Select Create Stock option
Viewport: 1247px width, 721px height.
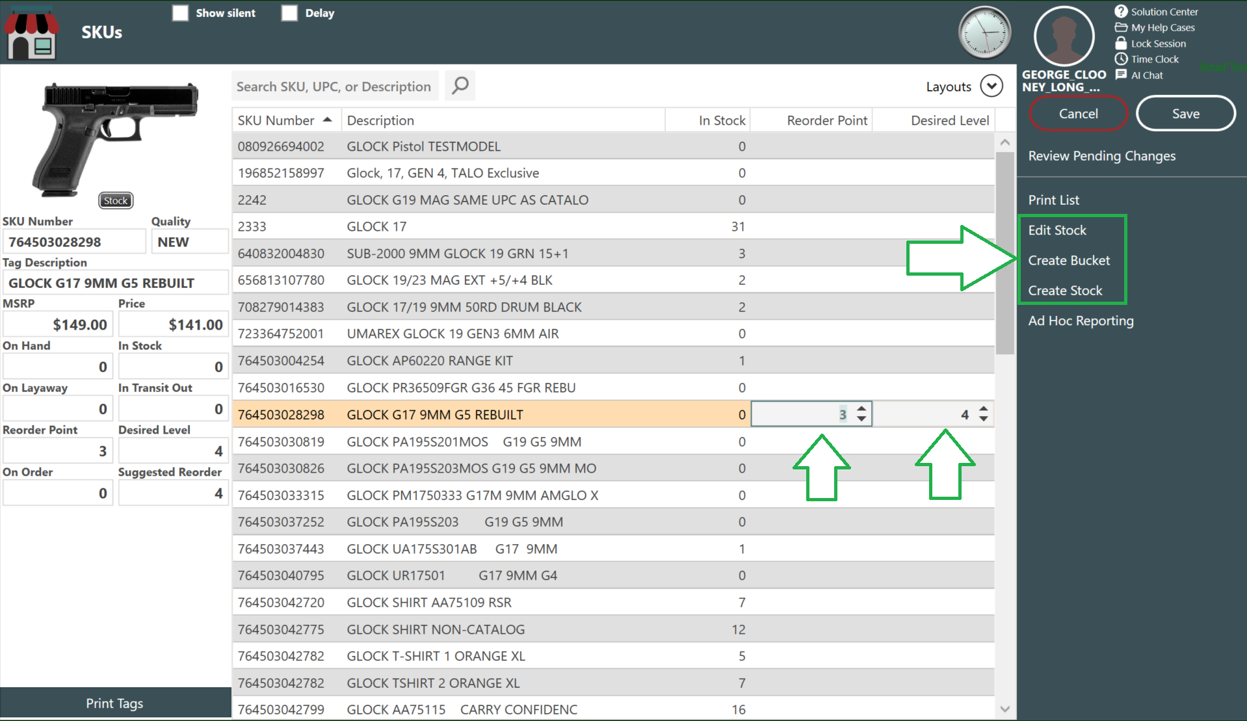coord(1065,291)
